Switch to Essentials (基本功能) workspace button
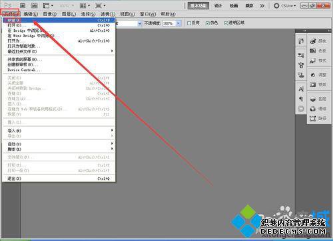The width and height of the screenshot is (333, 241). (x=198, y=6)
